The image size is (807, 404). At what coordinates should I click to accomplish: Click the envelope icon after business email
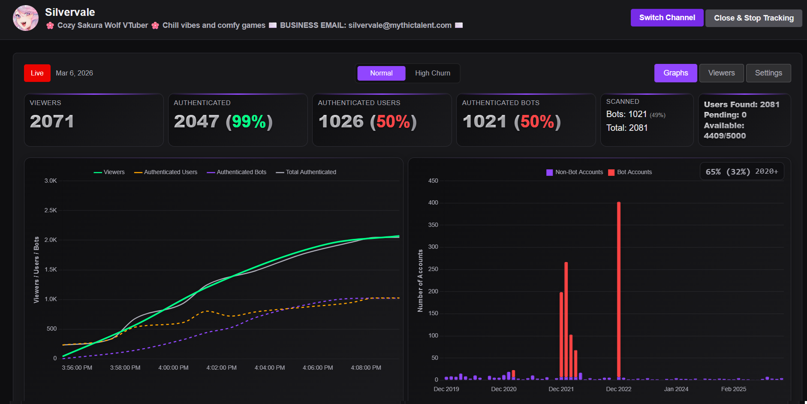pyautogui.click(x=459, y=25)
